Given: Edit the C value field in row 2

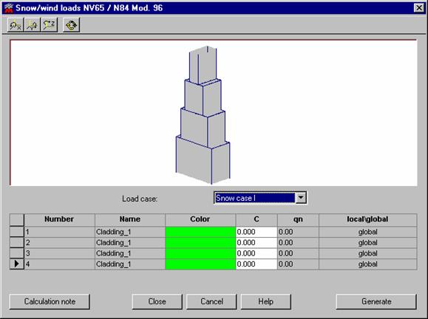Looking at the screenshot, I should 257,243.
